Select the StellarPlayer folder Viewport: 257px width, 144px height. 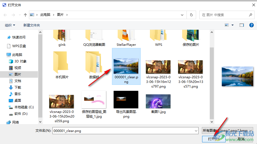(x=126, y=38)
